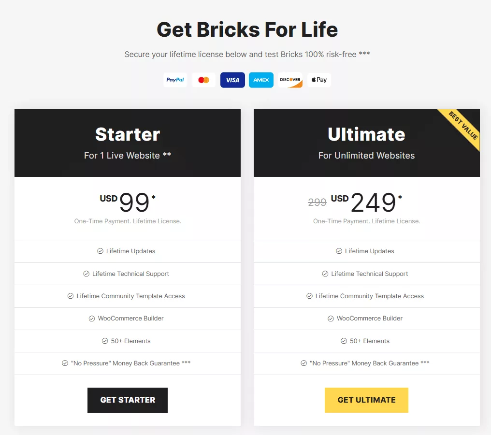The image size is (491, 435).
Task: Click the AMEX card icon
Action: (x=261, y=80)
